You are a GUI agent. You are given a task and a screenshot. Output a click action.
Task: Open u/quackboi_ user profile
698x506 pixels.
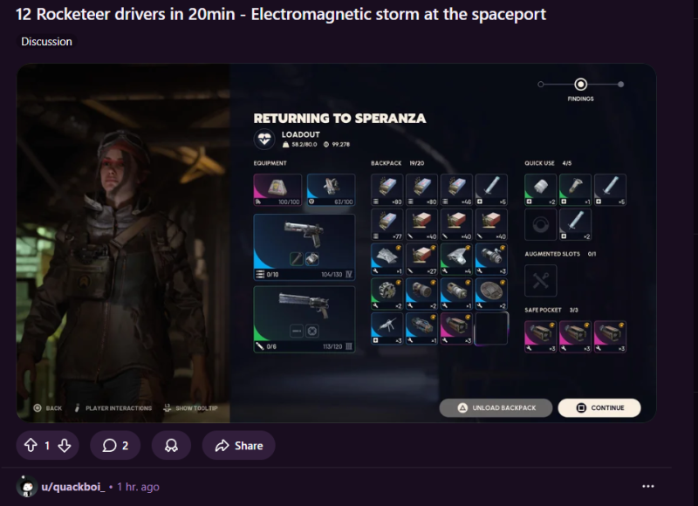click(73, 487)
